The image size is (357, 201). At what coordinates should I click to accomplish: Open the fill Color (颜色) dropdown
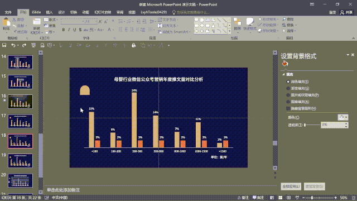[x=342, y=117]
